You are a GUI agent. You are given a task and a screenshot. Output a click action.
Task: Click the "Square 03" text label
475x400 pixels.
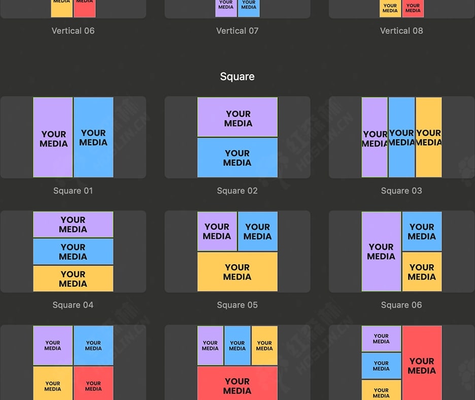coord(401,191)
